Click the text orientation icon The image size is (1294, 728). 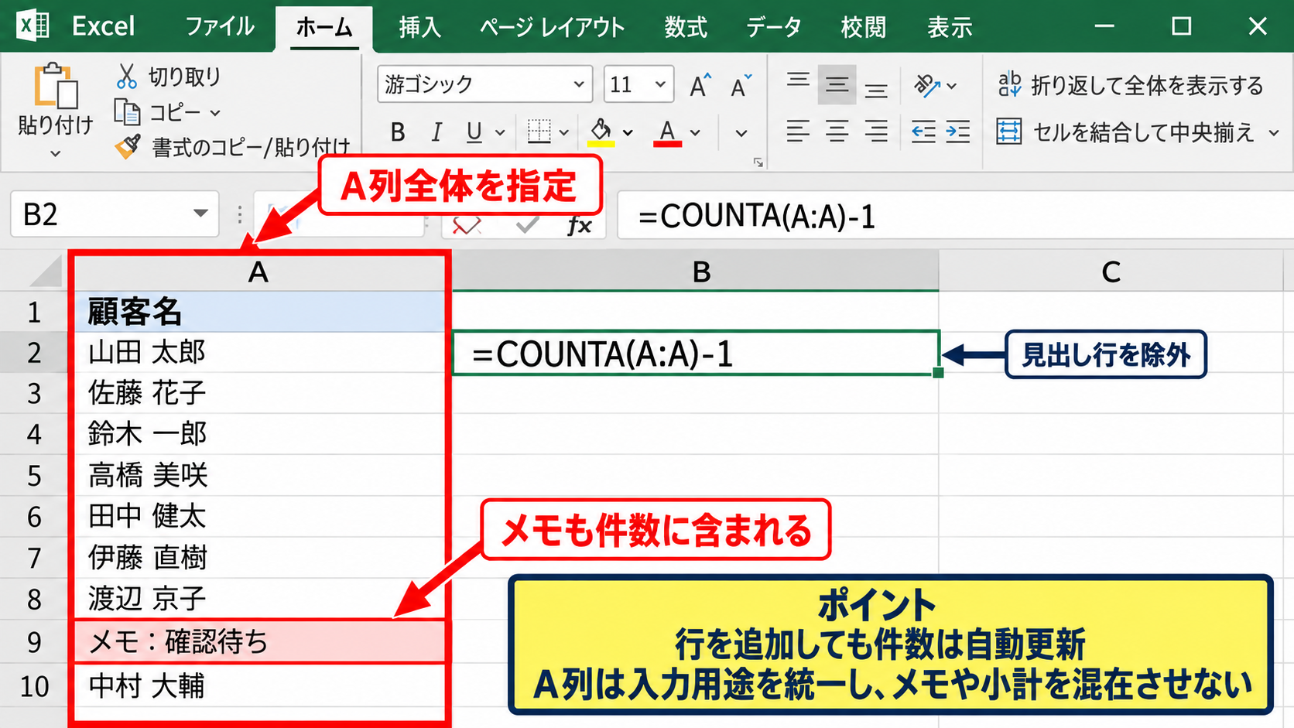[926, 85]
